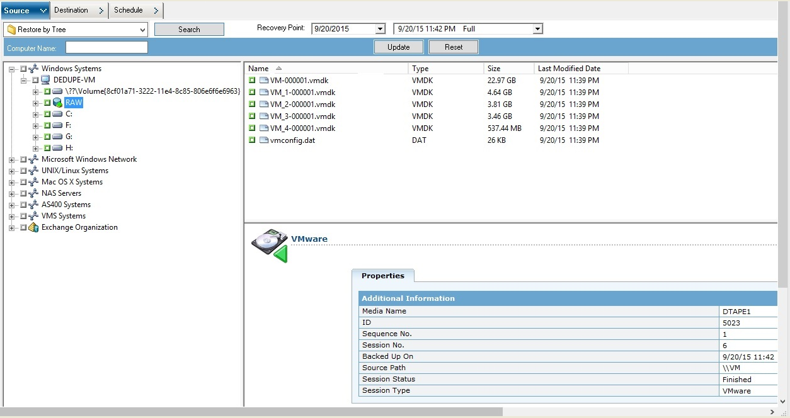Screen dimensions: 790x418
Task: Click the Search button
Action: pos(189,29)
